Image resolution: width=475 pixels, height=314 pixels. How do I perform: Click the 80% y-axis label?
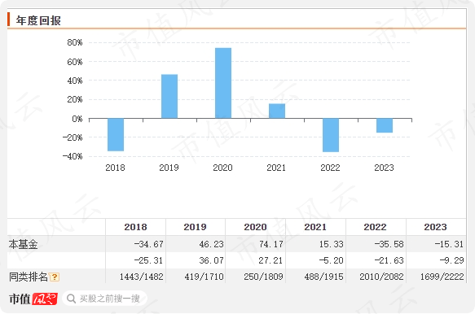75,42
